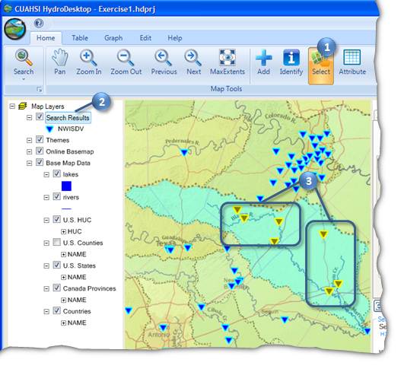The height and width of the screenshot is (372, 404).
Task: Toggle the U.S. States layer checkbox
Action: click(x=57, y=265)
